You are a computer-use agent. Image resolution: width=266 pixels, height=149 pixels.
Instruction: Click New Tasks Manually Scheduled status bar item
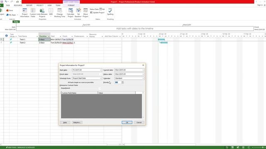(x=20, y=147)
